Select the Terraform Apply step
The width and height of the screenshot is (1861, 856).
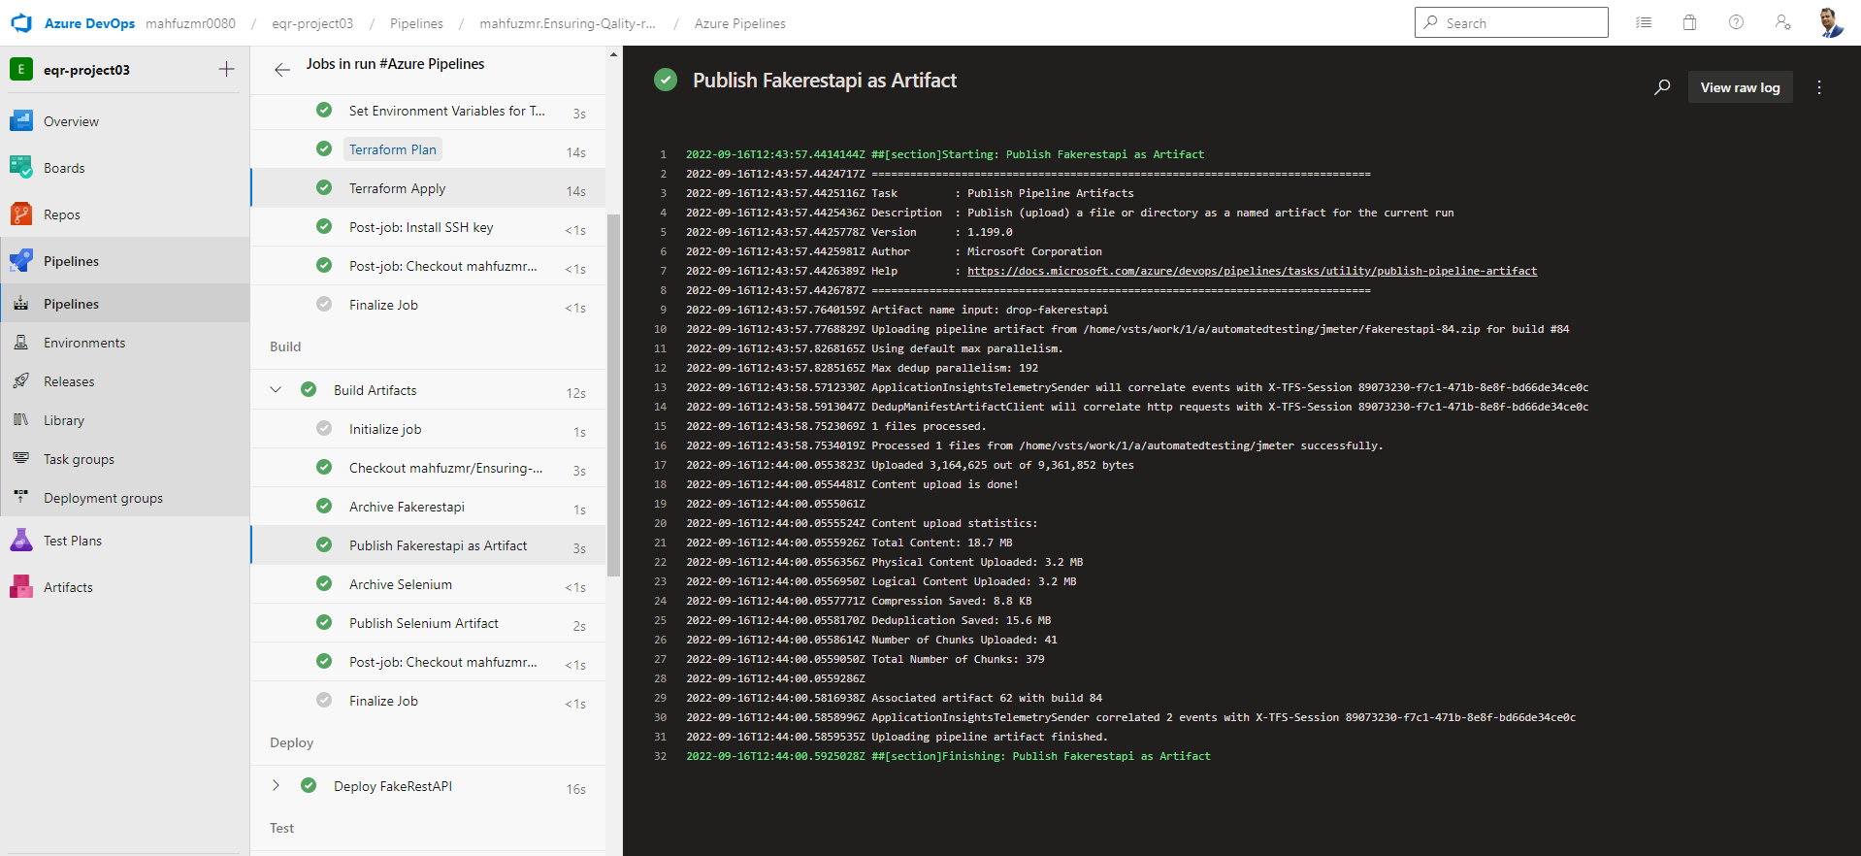tap(428, 188)
